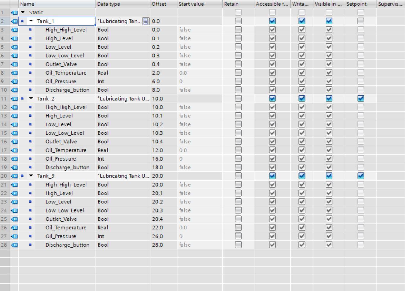Click the tag icon in row 8
The image size is (405, 291).
click(14, 73)
